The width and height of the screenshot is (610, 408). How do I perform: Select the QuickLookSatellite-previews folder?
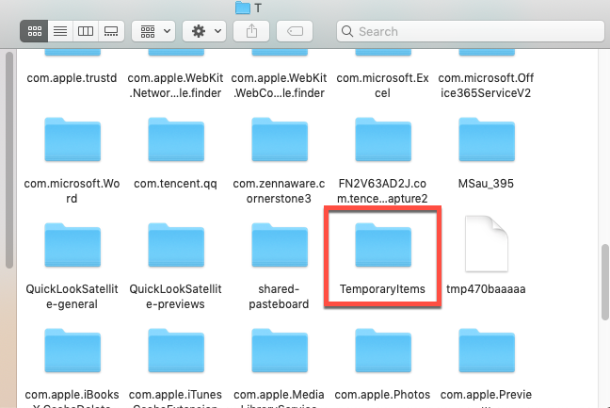click(x=174, y=248)
